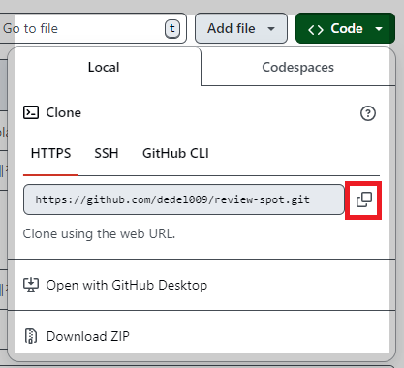Click the Clone section heading
The image size is (404, 368).
click(64, 112)
